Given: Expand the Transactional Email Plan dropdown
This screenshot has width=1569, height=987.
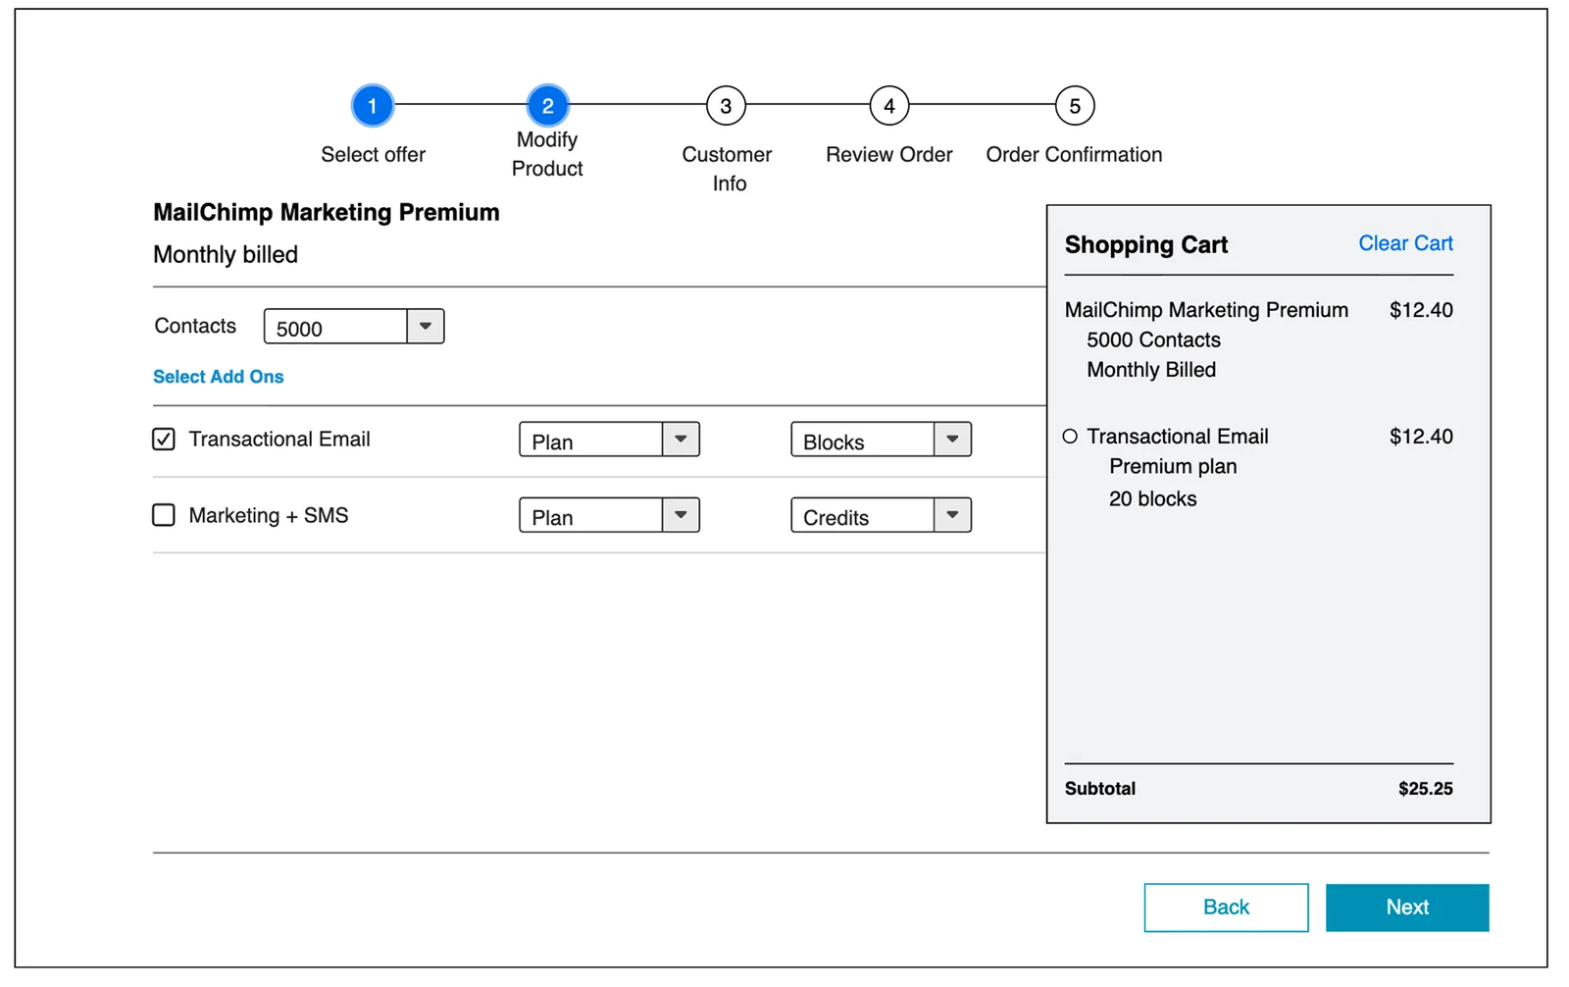Looking at the screenshot, I should click(x=609, y=440).
